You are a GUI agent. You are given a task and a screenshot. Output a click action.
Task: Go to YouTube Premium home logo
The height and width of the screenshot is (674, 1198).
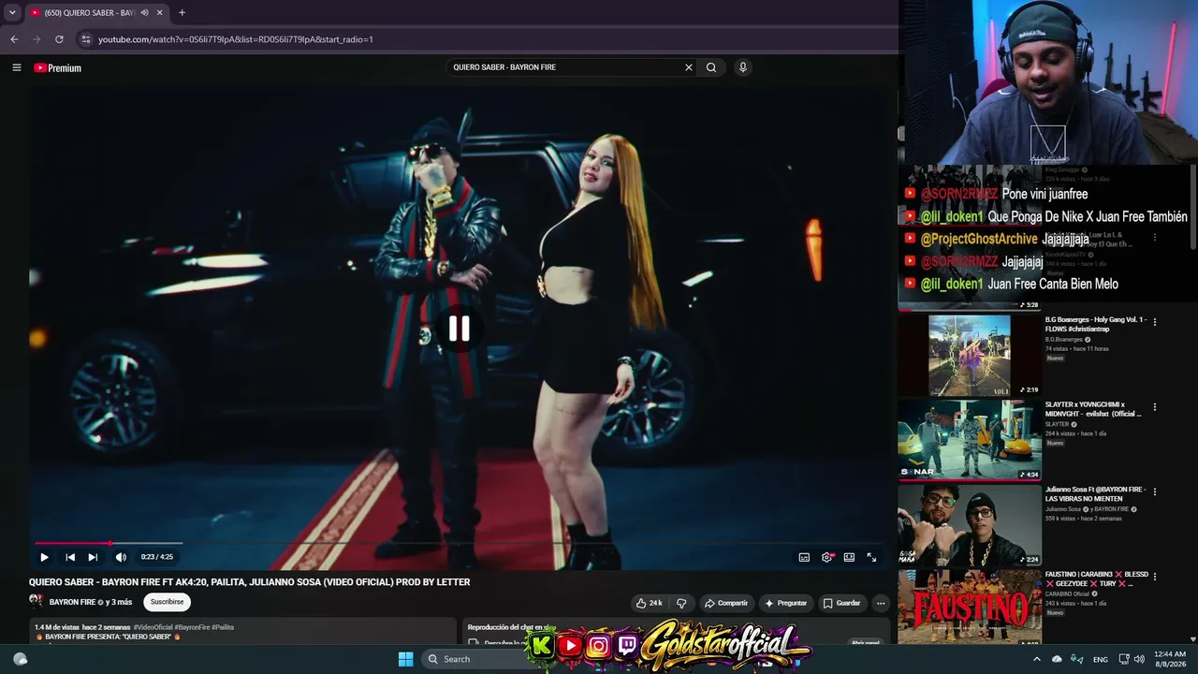(x=58, y=67)
